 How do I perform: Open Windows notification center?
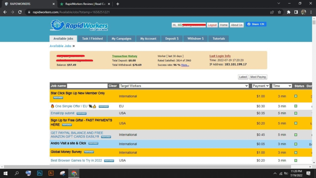[308, 173]
